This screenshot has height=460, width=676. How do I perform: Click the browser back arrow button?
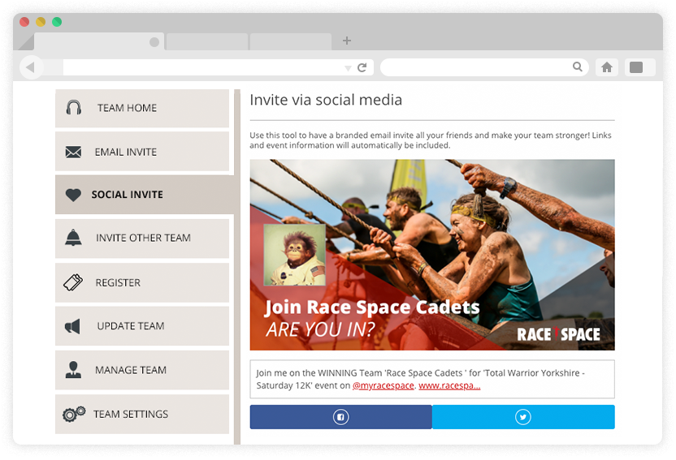pyautogui.click(x=31, y=67)
